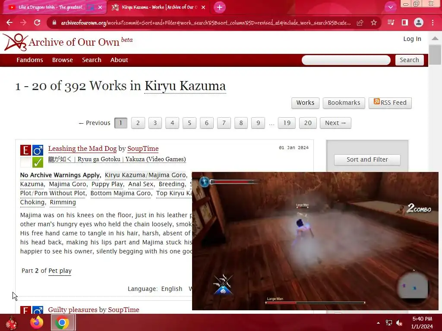Subscribe via RSS Feed button
442x331 pixels.
click(x=390, y=103)
